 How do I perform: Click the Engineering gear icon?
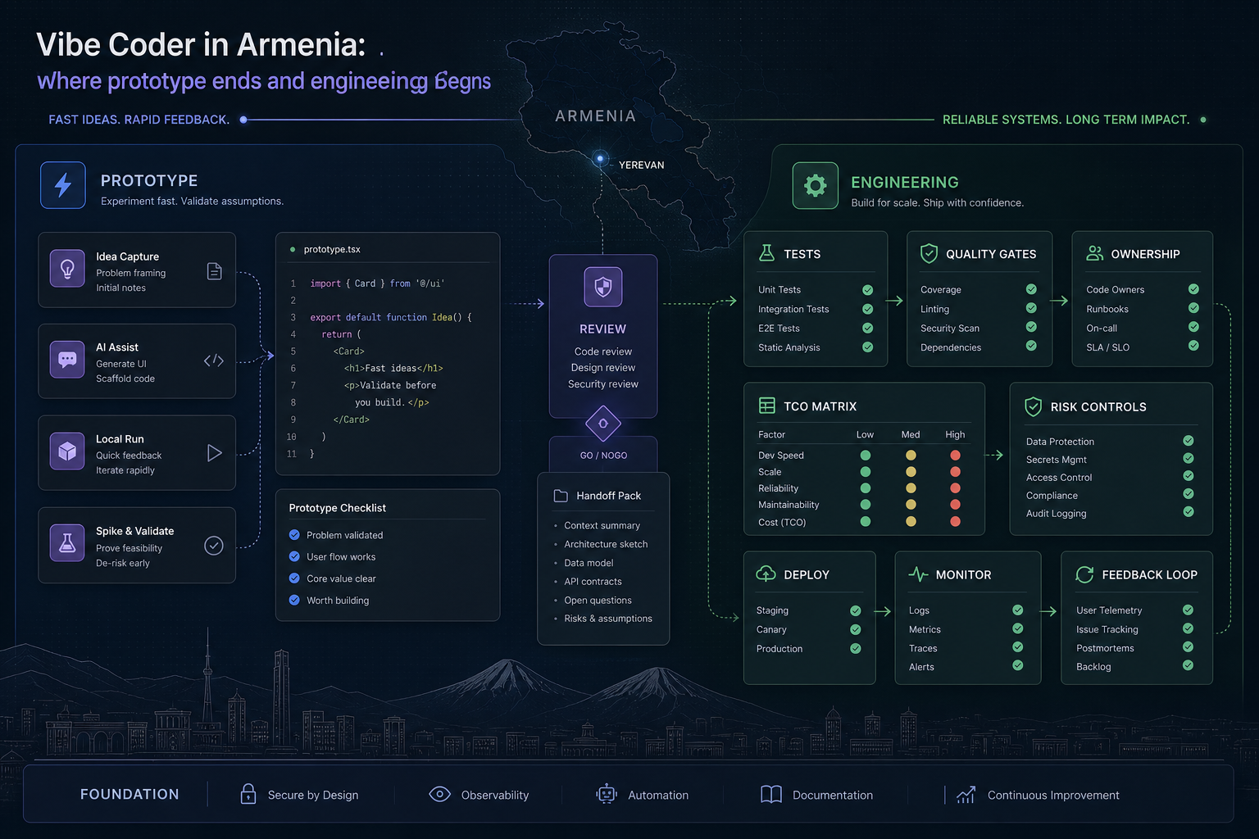(x=815, y=185)
